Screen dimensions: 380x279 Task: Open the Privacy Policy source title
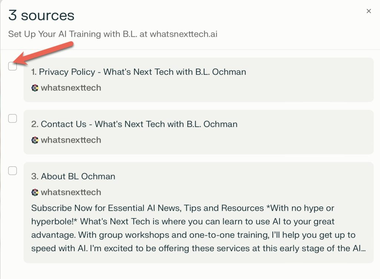139,72
